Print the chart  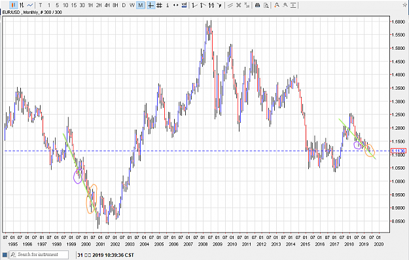pos(257,5)
